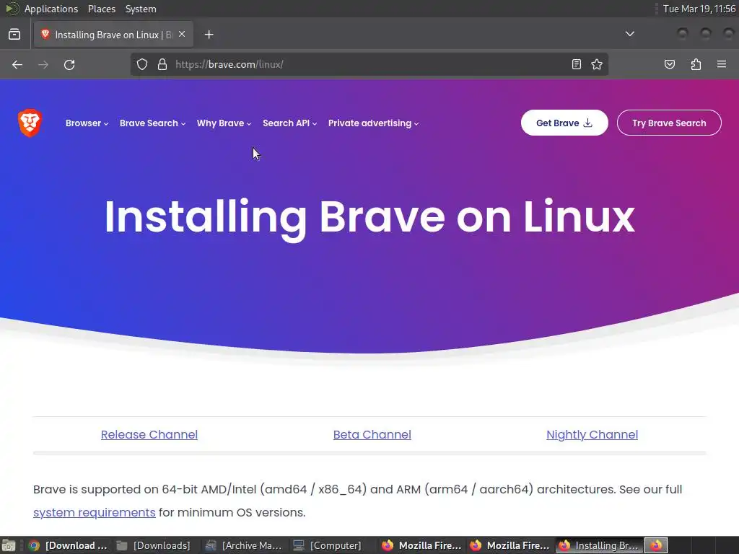Close the Installing Brave on Linux tab
The image size is (739, 554).
pyautogui.click(x=182, y=35)
